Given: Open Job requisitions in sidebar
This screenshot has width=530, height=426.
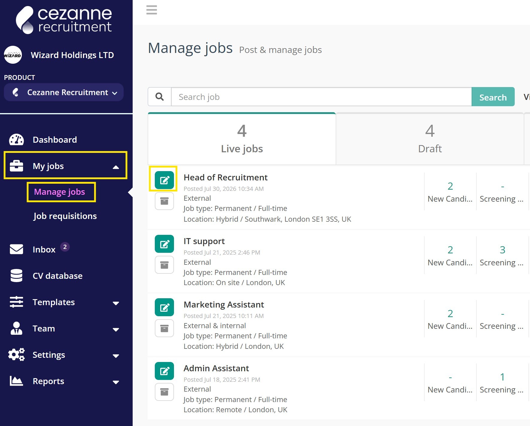Looking at the screenshot, I should [x=65, y=216].
